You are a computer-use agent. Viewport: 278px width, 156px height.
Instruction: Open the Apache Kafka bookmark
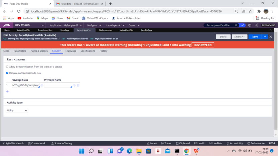[127, 18]
